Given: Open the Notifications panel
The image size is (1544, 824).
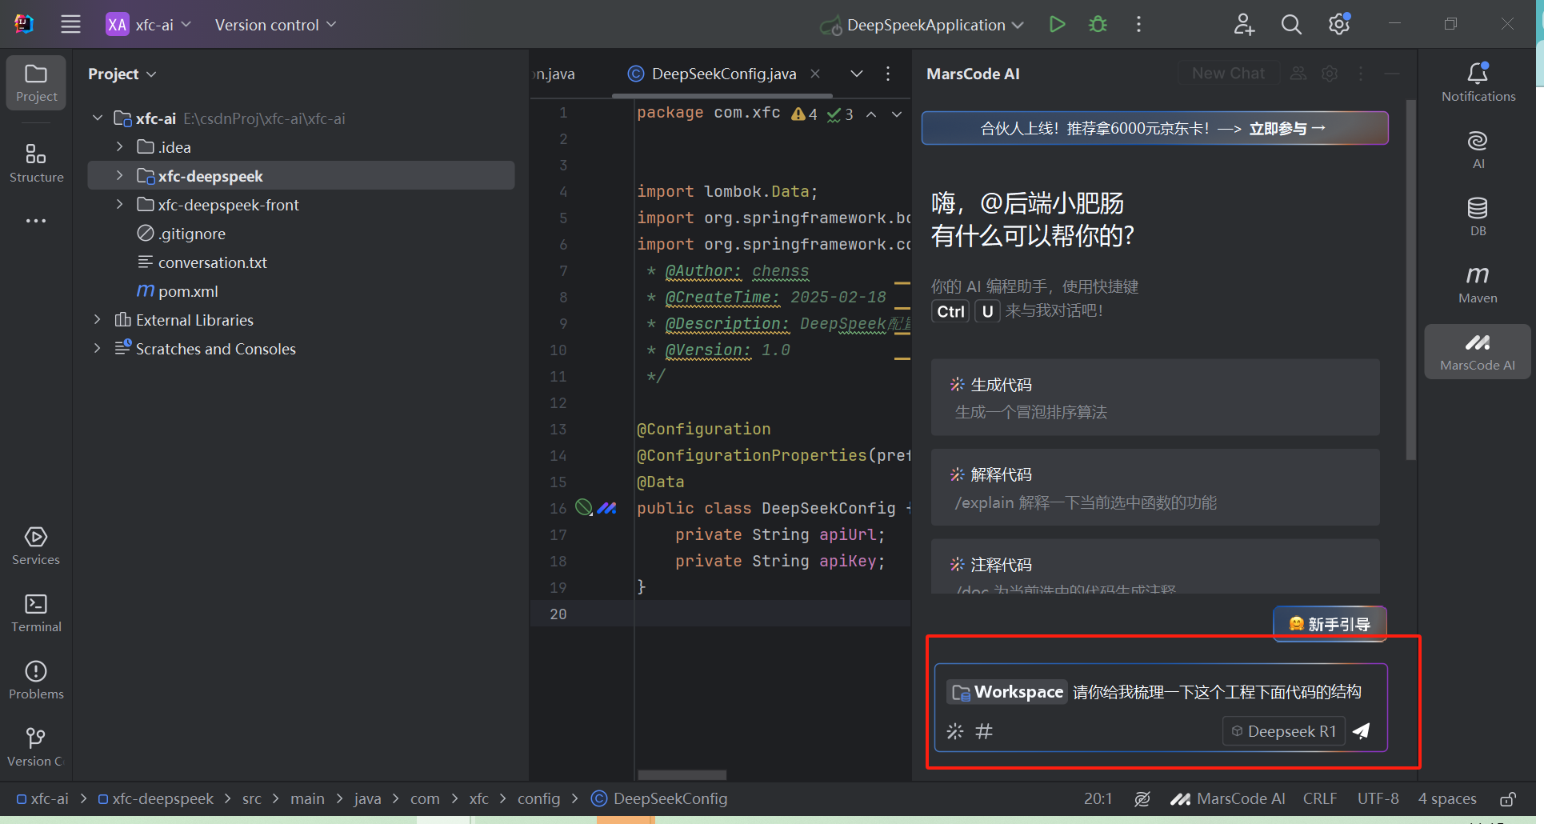Looking at the screenshot, I should click(x=1478, y=82).
